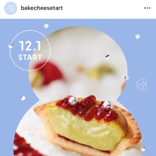Click the silver confetti dot in the upper-right blue area
156x156 pixels.
point(137,37)
